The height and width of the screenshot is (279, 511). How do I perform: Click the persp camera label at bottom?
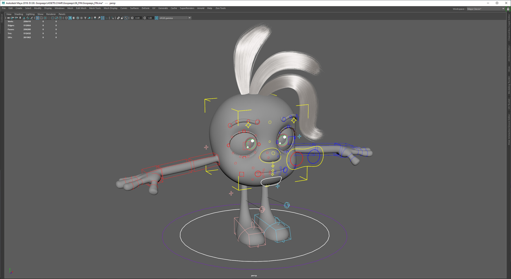[254, 276]
